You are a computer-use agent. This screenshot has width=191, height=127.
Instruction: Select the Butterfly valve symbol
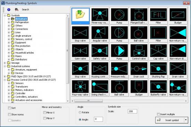158,88
